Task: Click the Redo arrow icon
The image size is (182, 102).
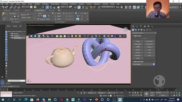Action: [x=7, y=7]
